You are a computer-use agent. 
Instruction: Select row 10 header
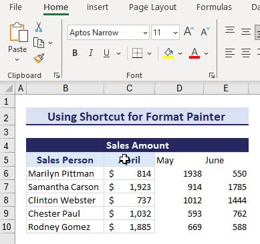point(7,227)
